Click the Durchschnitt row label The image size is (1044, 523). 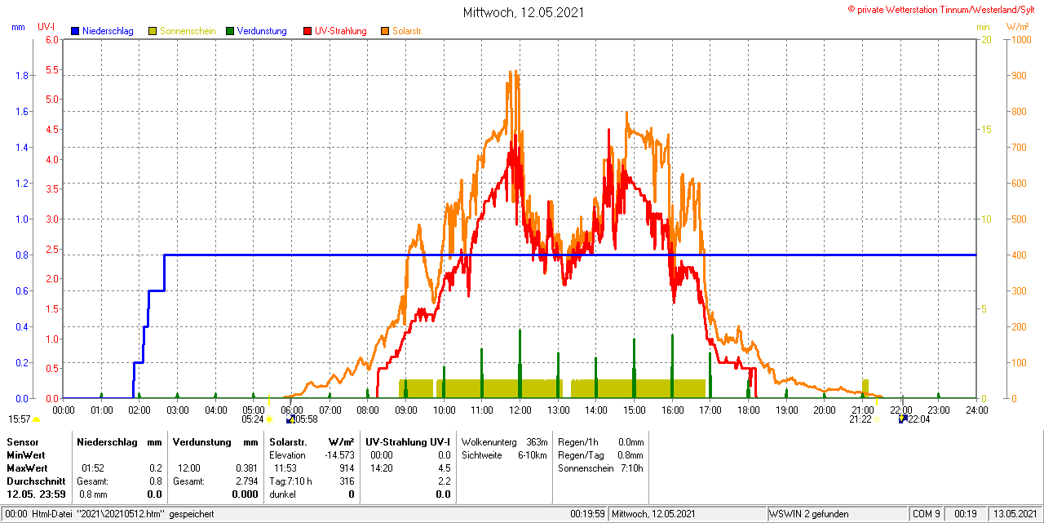pyautogui.click(x=36, y=481)
